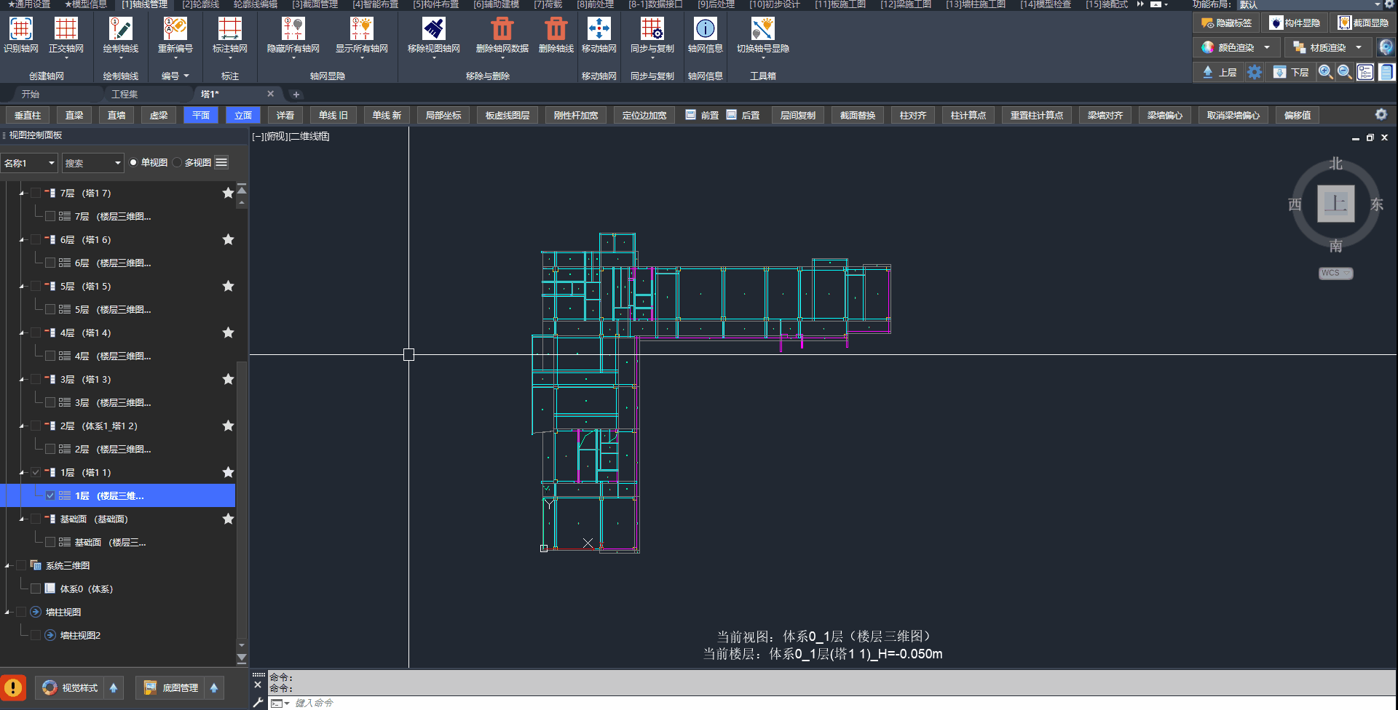
Task: Click the 切换轴号显隐 icon
Action: (x=762, y=29)
